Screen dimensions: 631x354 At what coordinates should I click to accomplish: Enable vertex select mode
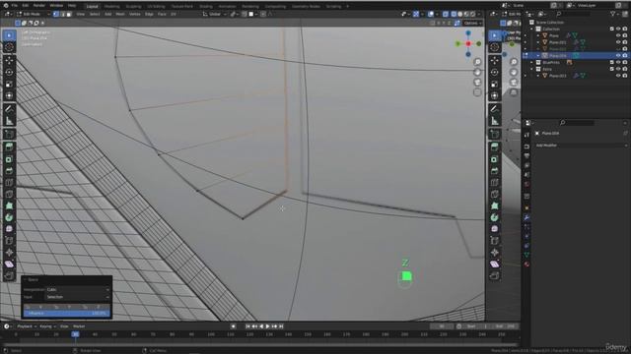(x=56, y=14)
